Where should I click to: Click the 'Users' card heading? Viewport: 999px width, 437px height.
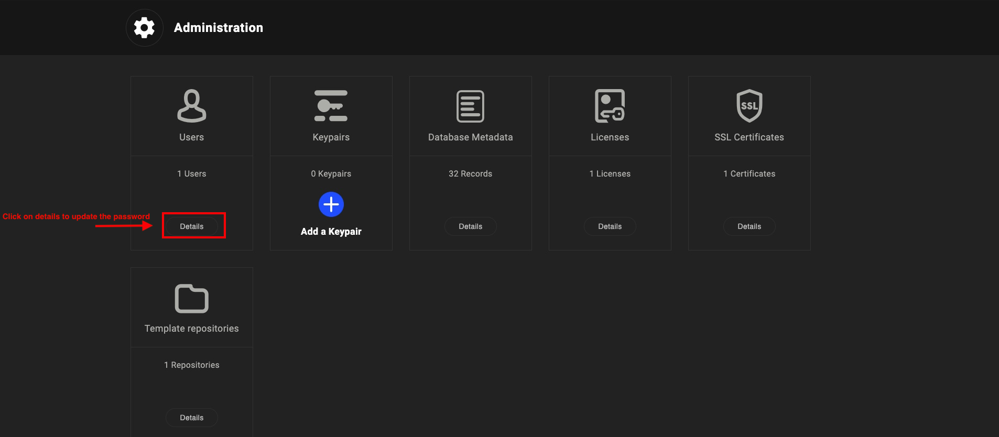click(x=192, y=137)
